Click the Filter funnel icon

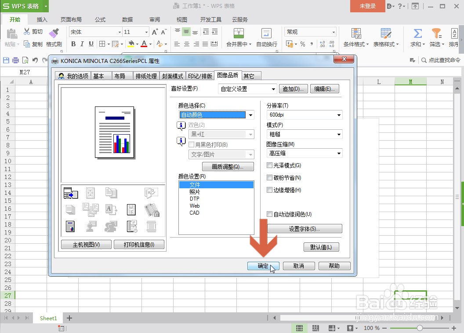tap(436, 33)
